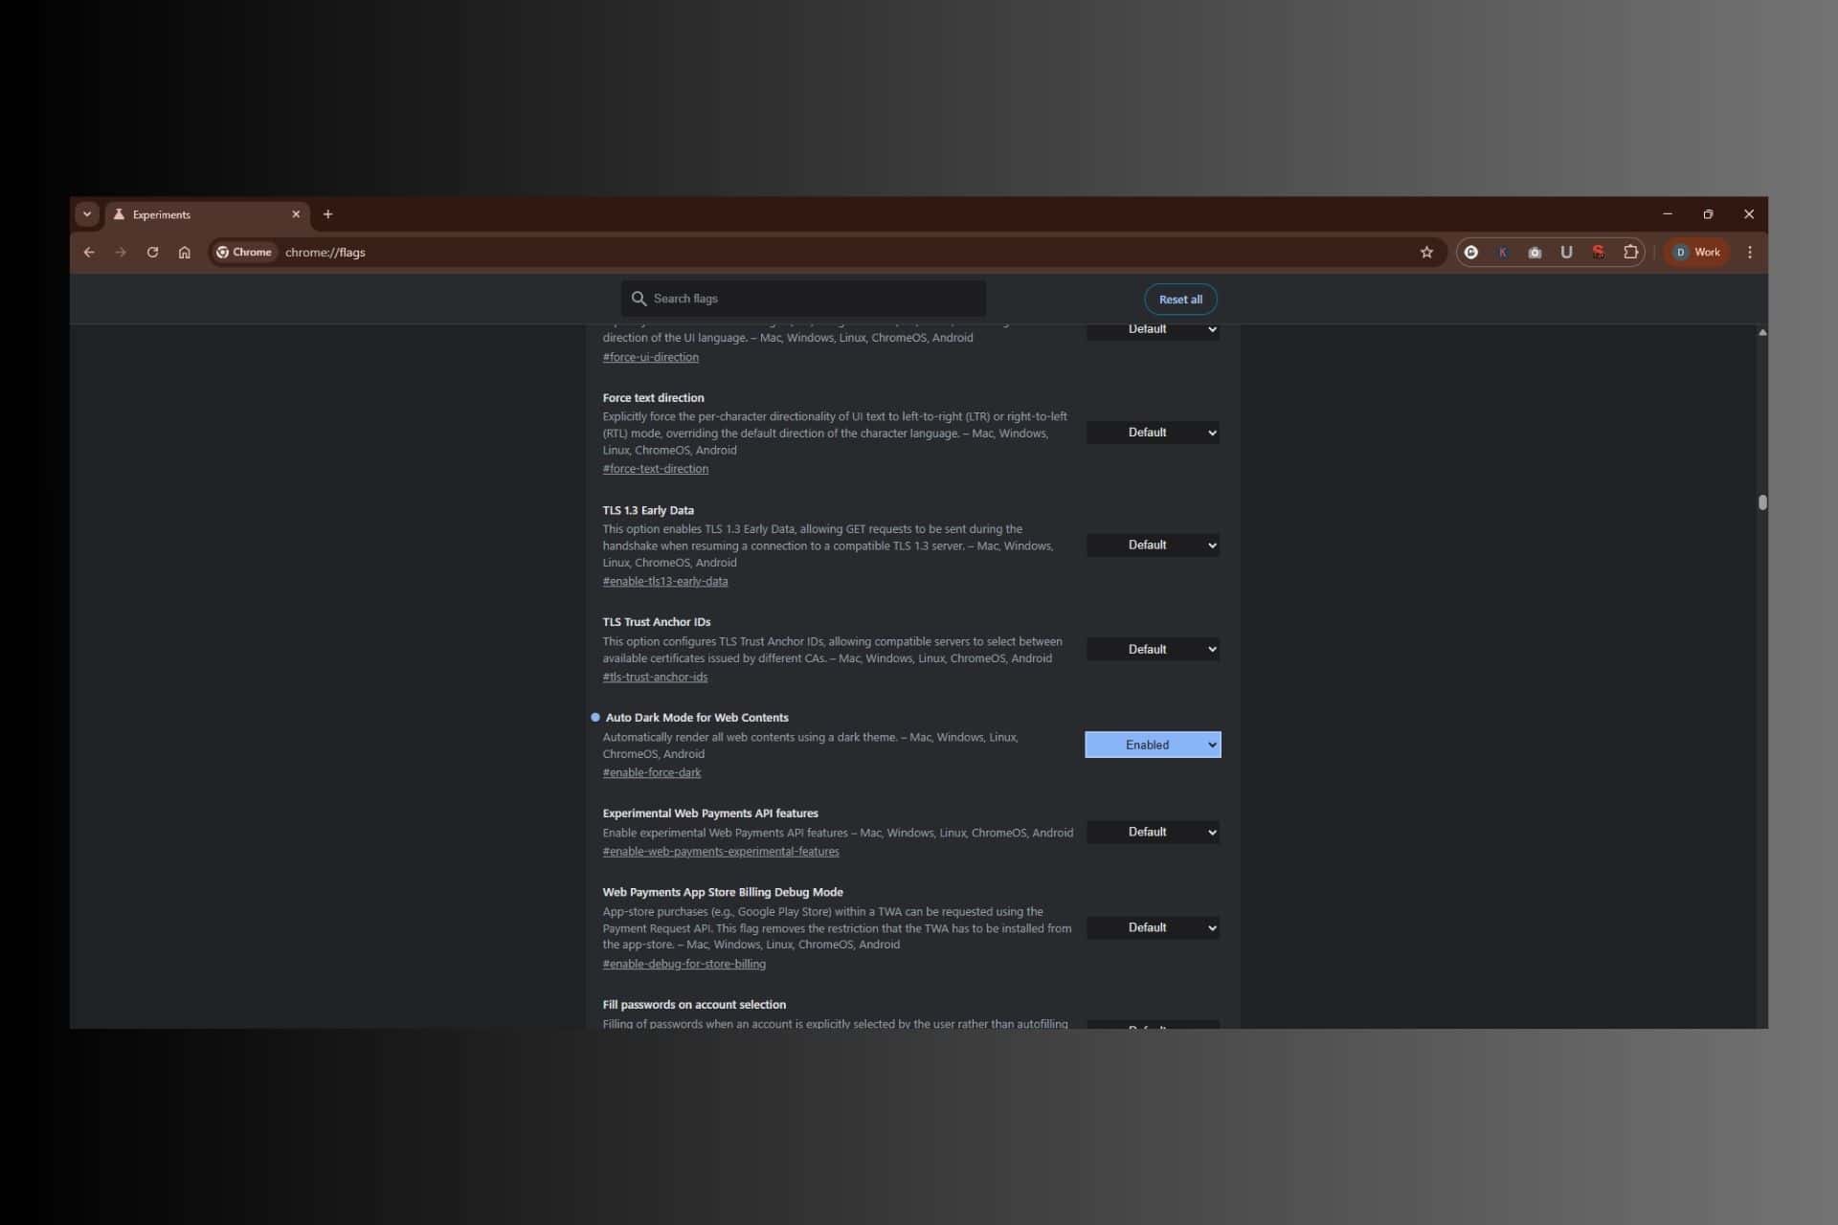1838x1225 pixels.
Task: Click the search flags magnifier icon
Action: click(x=639, y=298)
